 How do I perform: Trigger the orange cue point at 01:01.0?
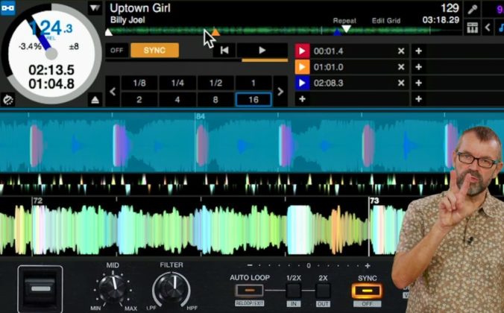coord(302,67)
